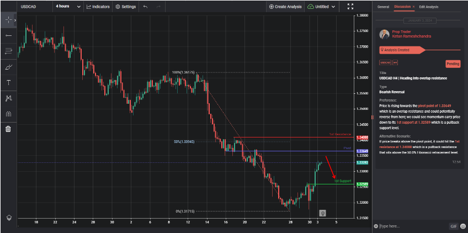Click the 1st support at 1.32589 link
This screenshot has height=233, width=468.
(x=413, y=123)
